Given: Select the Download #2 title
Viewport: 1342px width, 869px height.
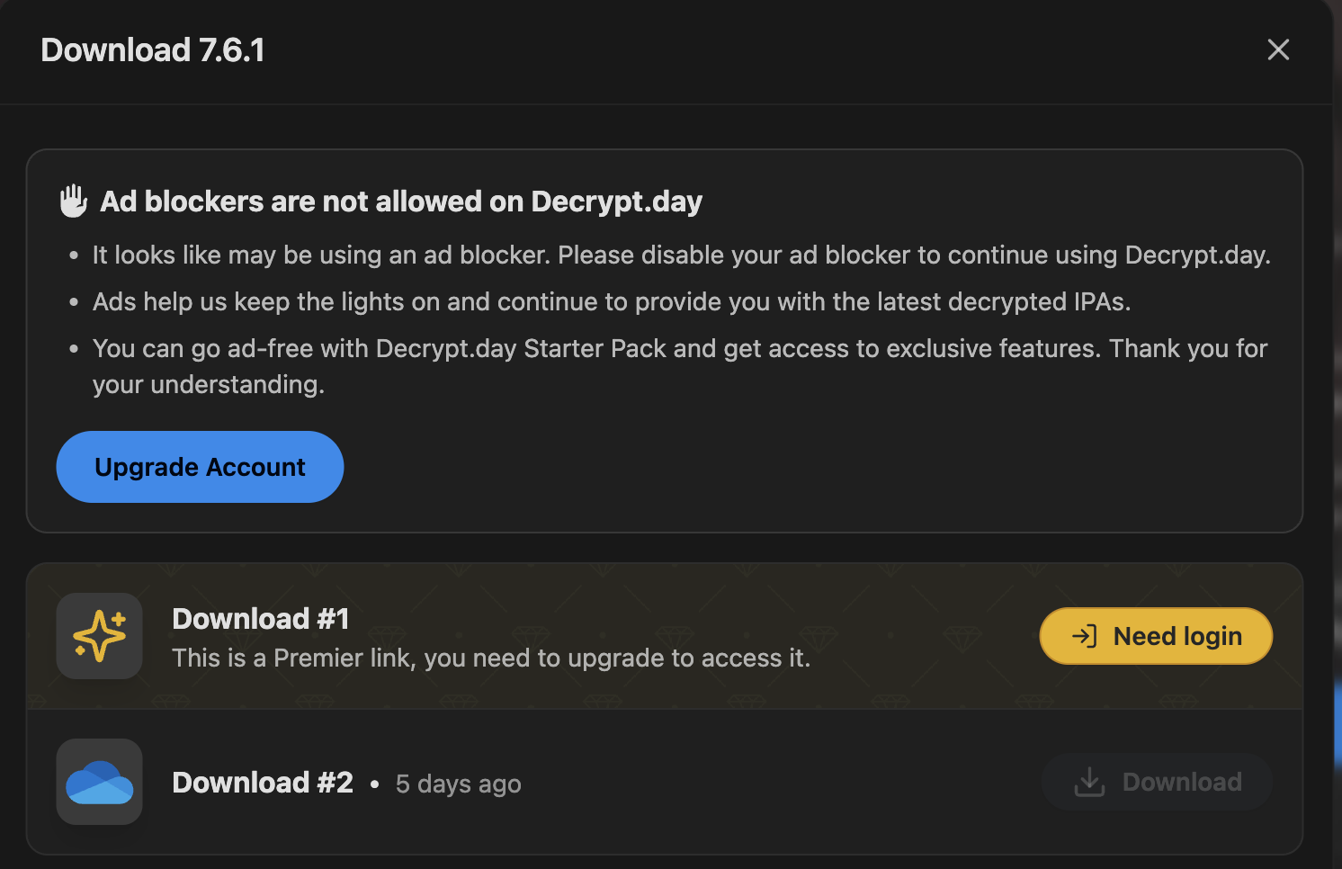Looking at the screenshot, I should click(263, 783).
